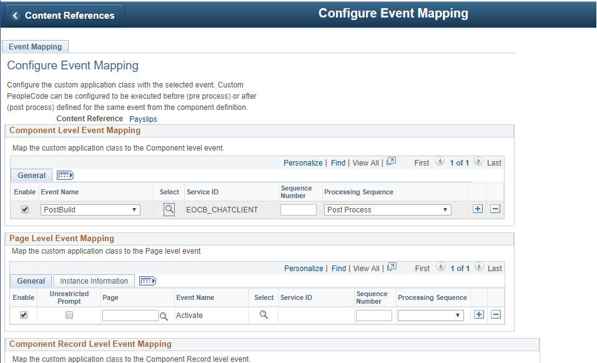597x363 pixels.
Task: Click EOCB_CHATCLIENT service ID text
Action: (222, 210)
